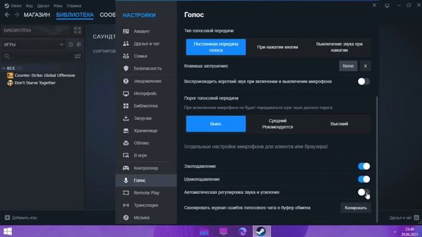Click the ready-to-play filter icon
Screen dimensions: 422x237
point(78,44)
